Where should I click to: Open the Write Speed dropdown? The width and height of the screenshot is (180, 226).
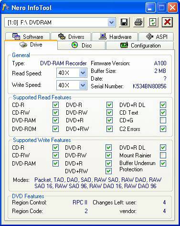[83, 85]
